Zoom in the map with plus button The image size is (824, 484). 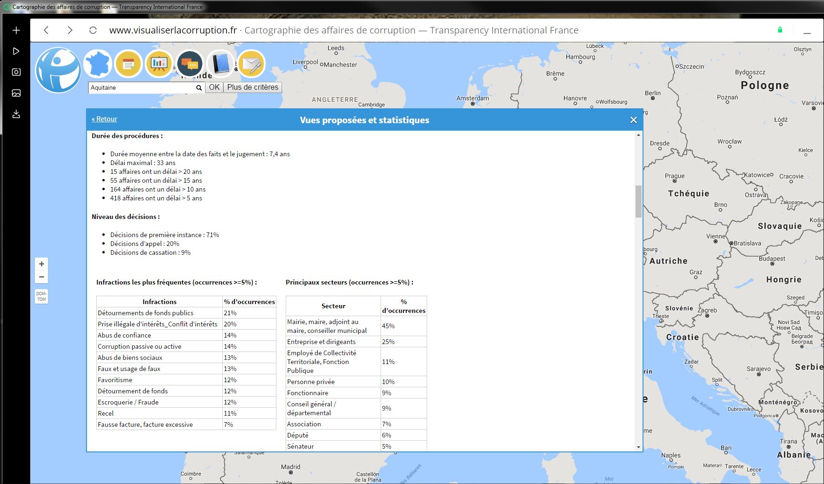(x=41, y=264)
